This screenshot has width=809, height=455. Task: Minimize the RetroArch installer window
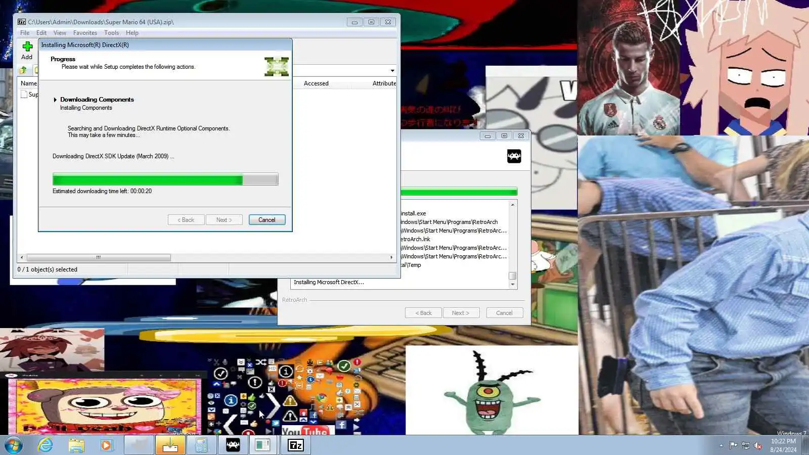point(487,135)
